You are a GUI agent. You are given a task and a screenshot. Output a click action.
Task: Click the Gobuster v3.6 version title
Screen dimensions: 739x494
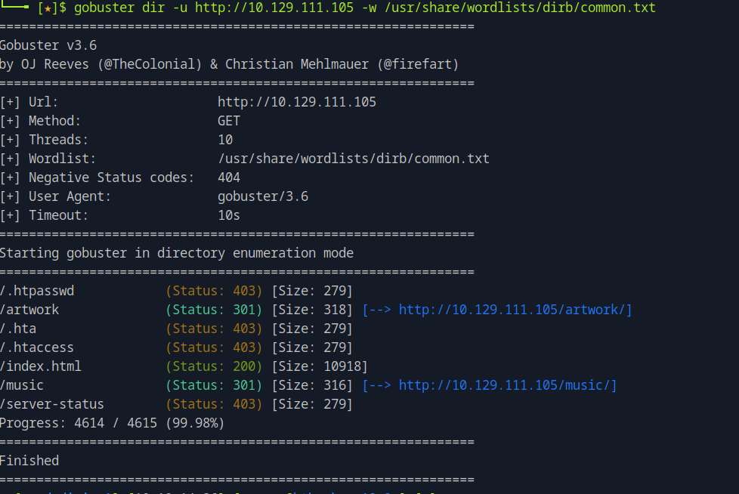(x=48, y=45)
